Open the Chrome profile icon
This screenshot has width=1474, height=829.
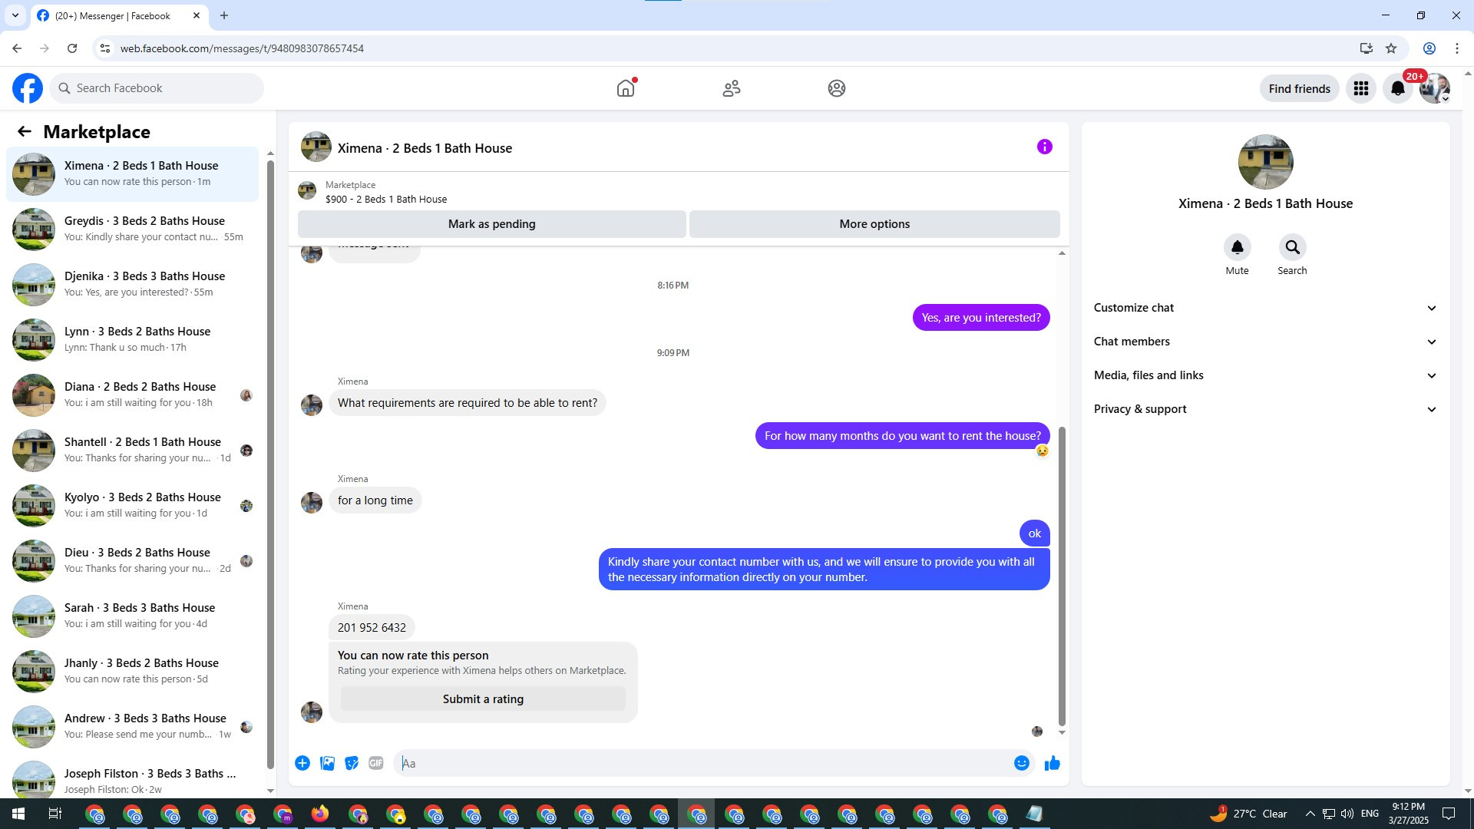point(1429,48)
